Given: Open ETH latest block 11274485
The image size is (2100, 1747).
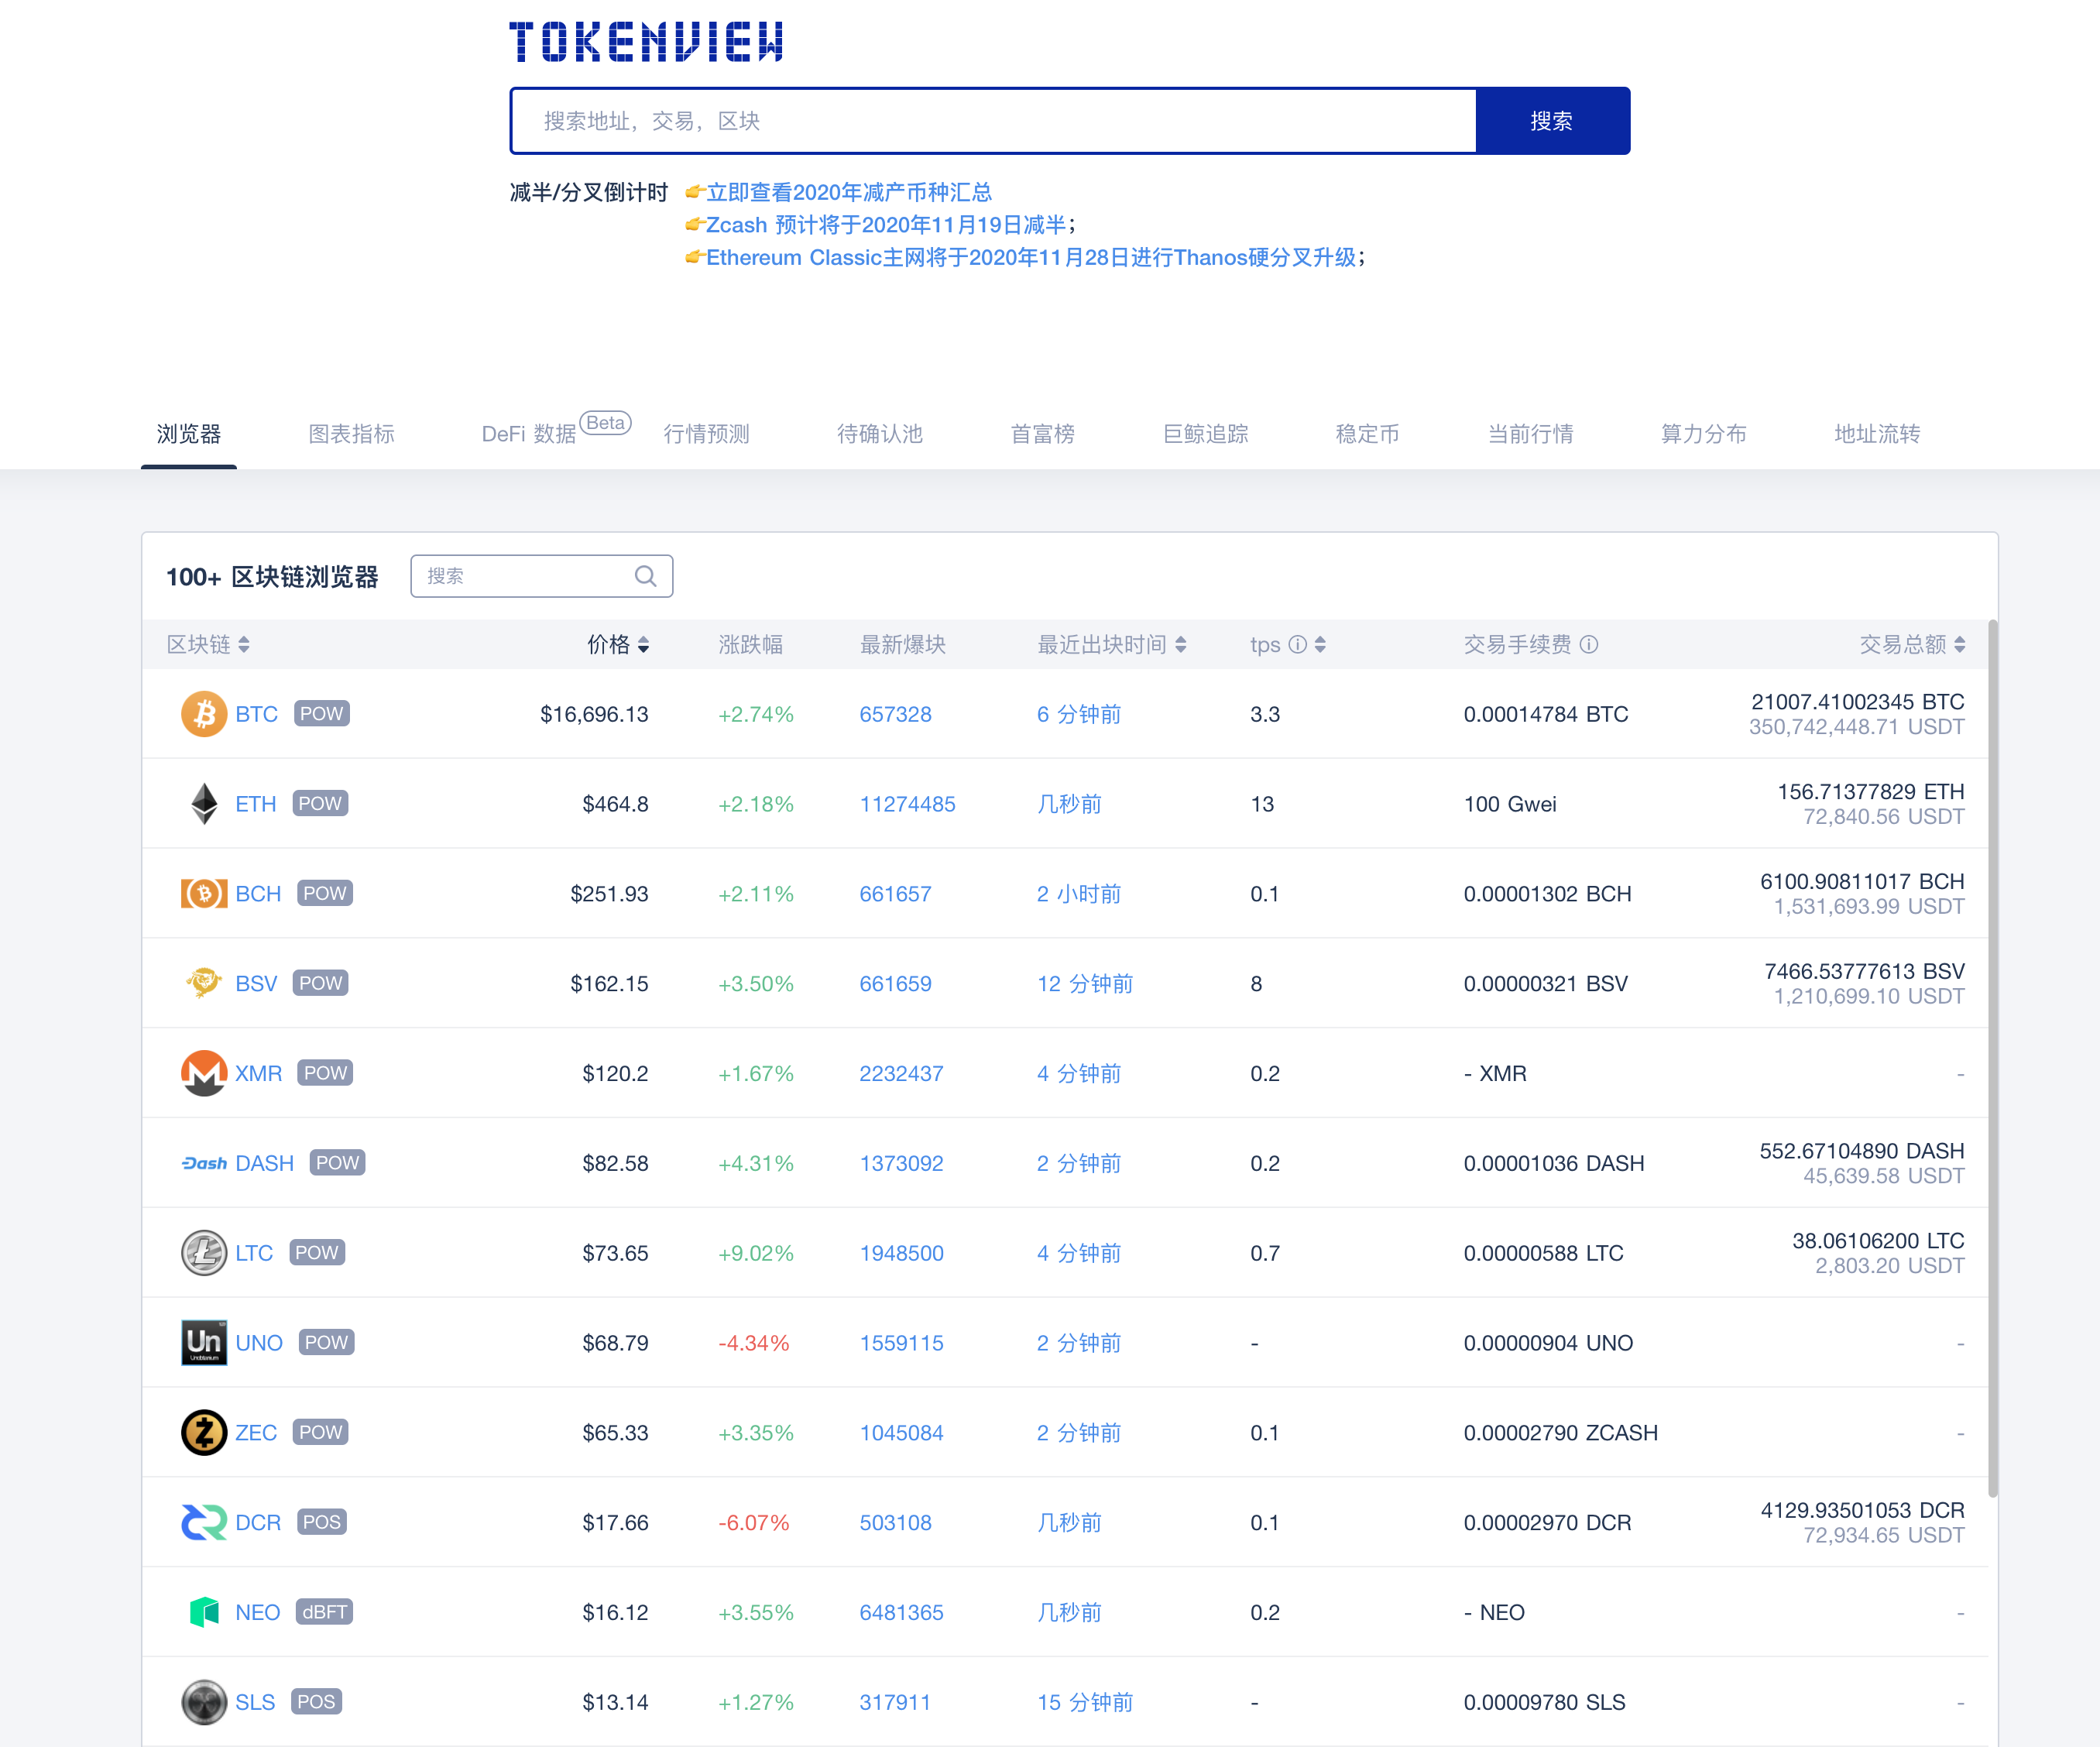Looking at the screenshot, I should pos(908,804).
